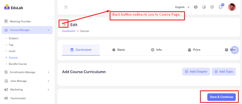Click the back arrow next to Edit
Viewport: 242px width, 104px height.
pyautogui.click(x=65, y=25)
